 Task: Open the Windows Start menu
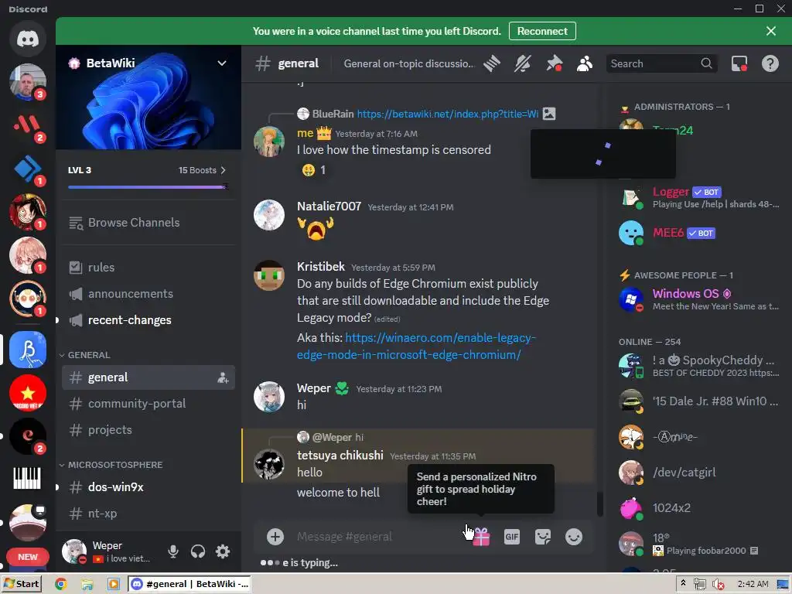point(21,585)
